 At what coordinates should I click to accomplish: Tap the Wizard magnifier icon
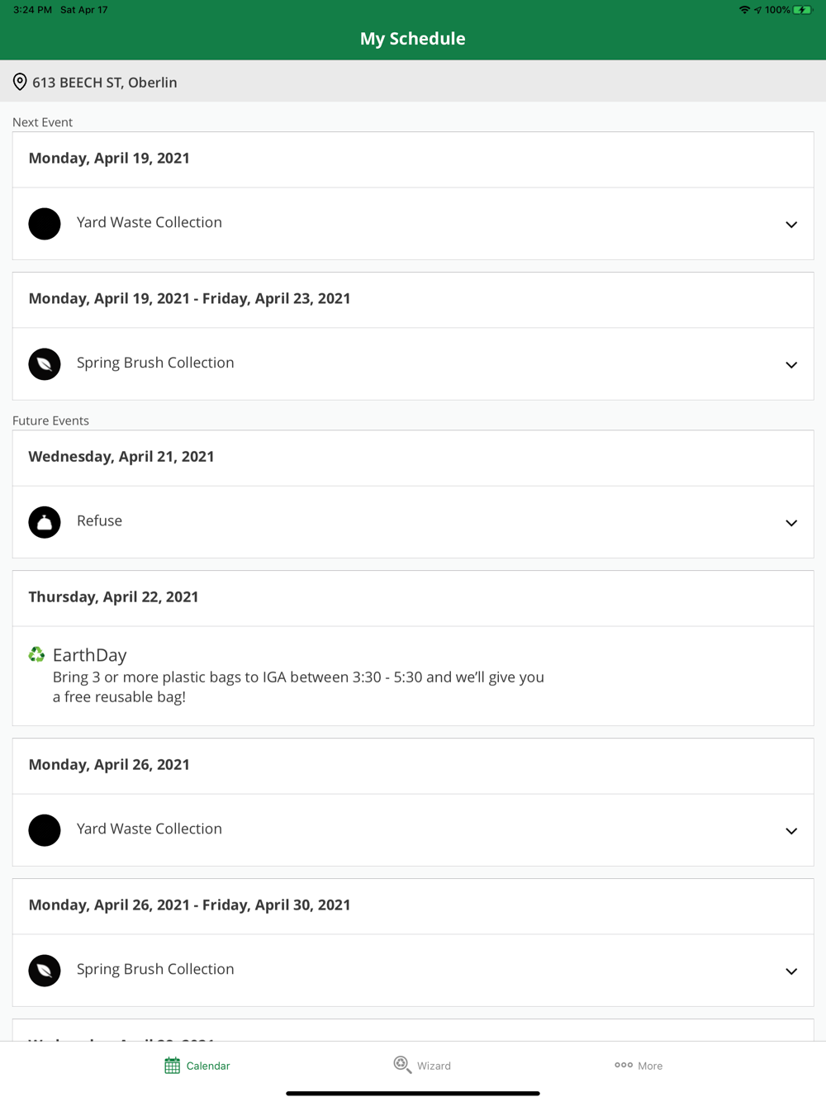[x=402, y=1065]
